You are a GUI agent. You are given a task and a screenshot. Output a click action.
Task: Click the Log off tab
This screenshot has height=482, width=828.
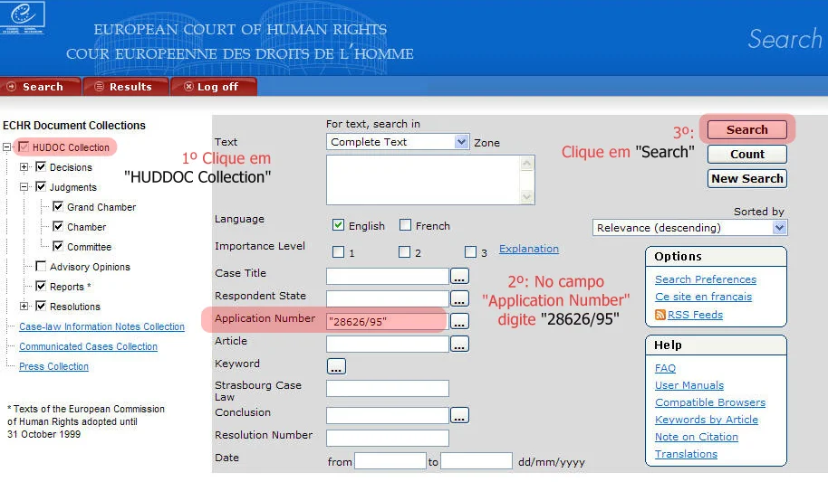[x=214, y=87]
